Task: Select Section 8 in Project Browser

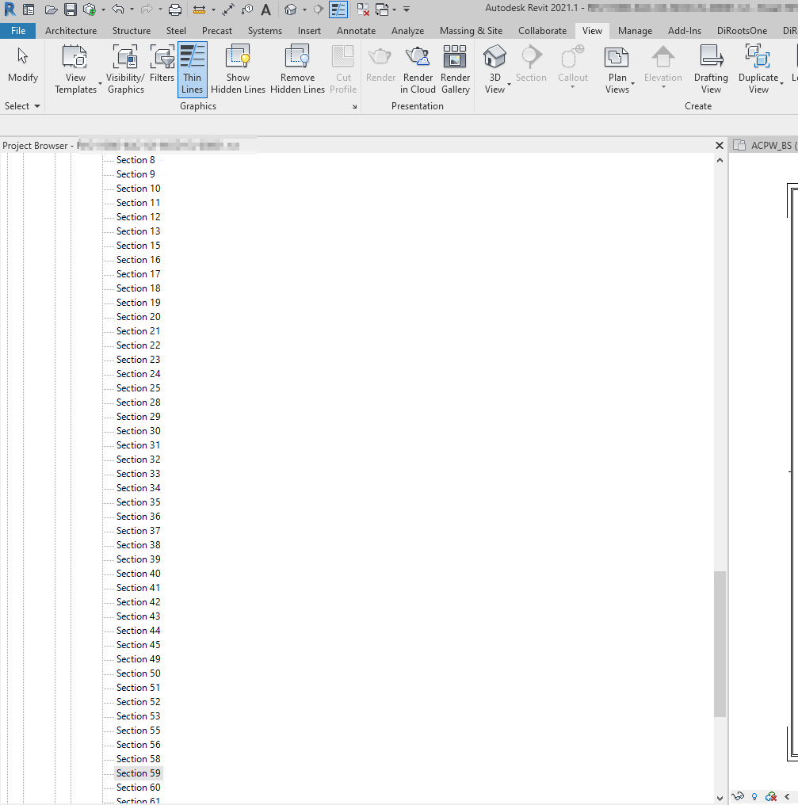Action: [136, 160]
